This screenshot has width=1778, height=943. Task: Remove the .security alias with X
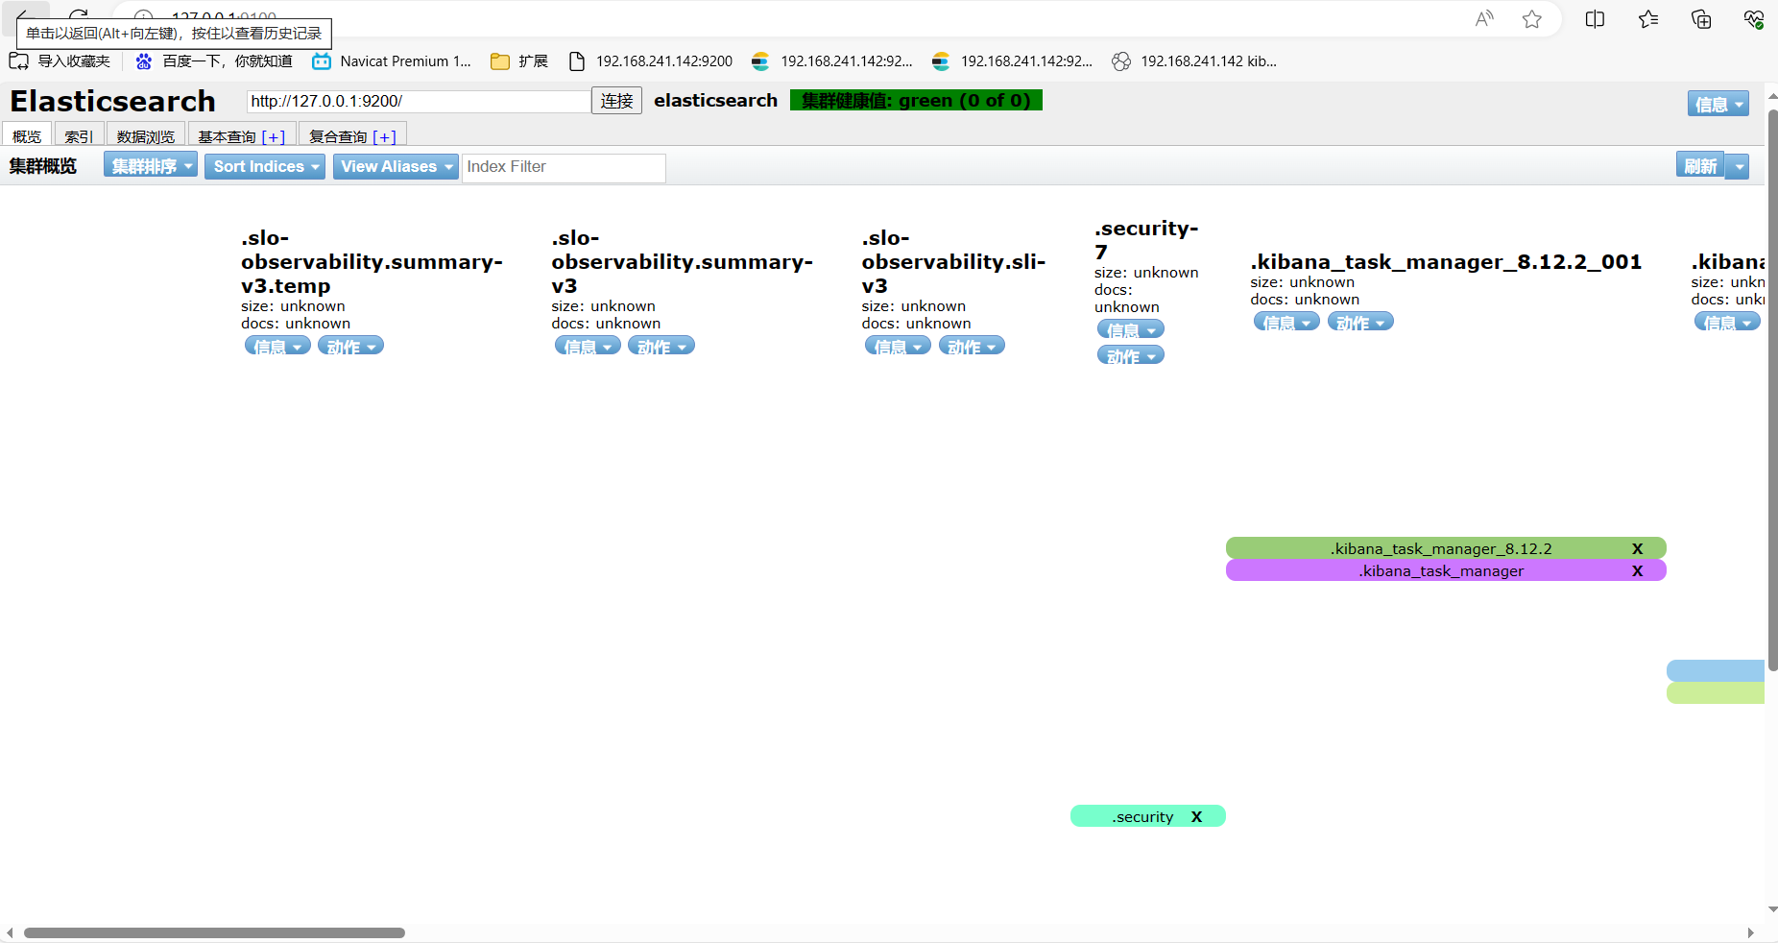tap(1197, 816)
